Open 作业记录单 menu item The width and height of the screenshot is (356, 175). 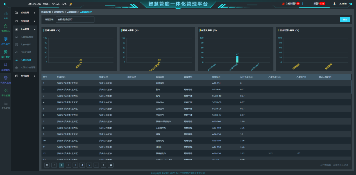[x=26, y=52]
